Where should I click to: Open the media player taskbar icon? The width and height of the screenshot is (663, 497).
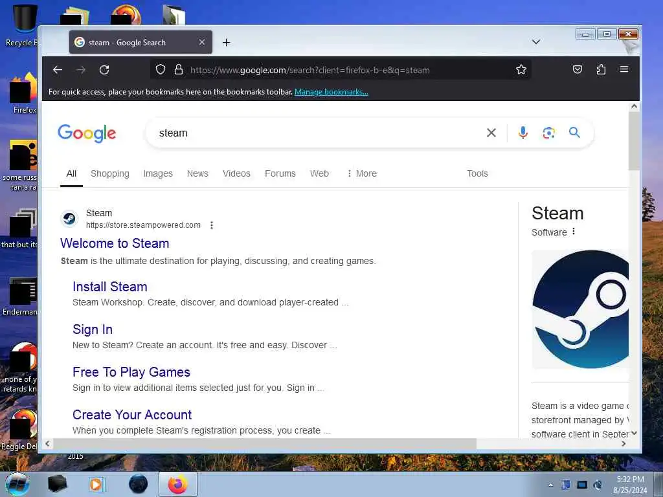coord(96,484)
